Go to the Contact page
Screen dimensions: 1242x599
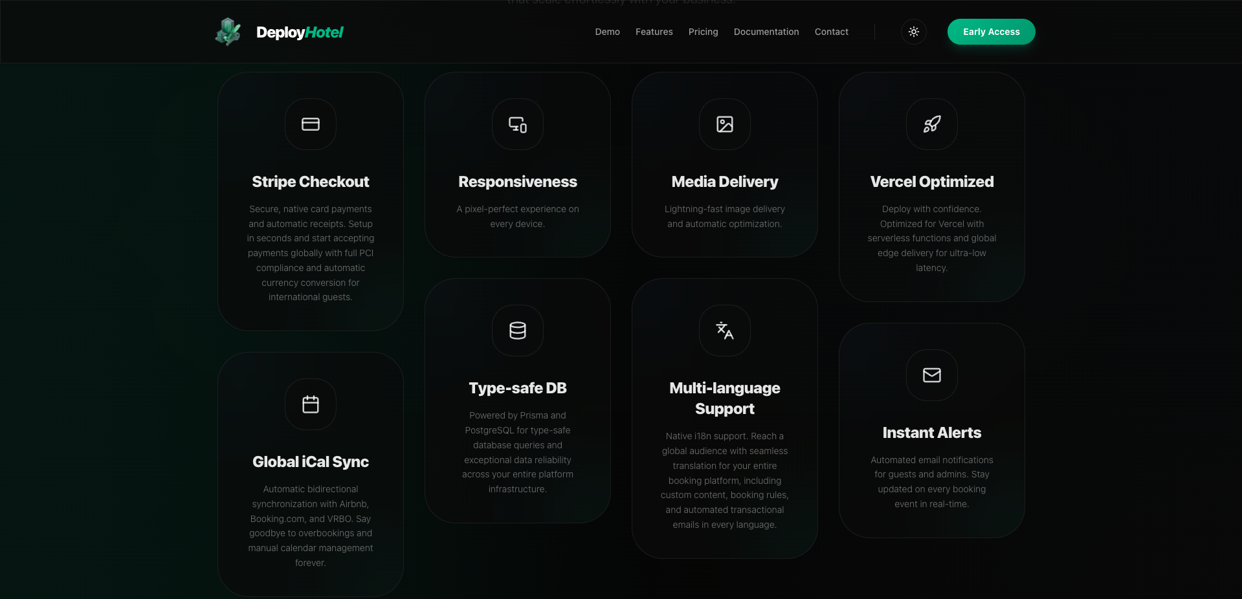click(831, 32)
